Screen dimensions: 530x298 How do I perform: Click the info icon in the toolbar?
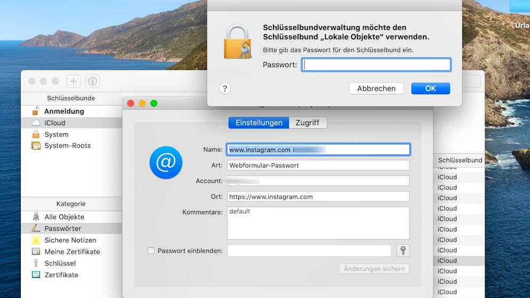93,82
